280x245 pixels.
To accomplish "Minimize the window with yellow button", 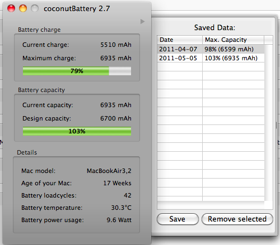I will pyautogui.click(x=23, y=8).
